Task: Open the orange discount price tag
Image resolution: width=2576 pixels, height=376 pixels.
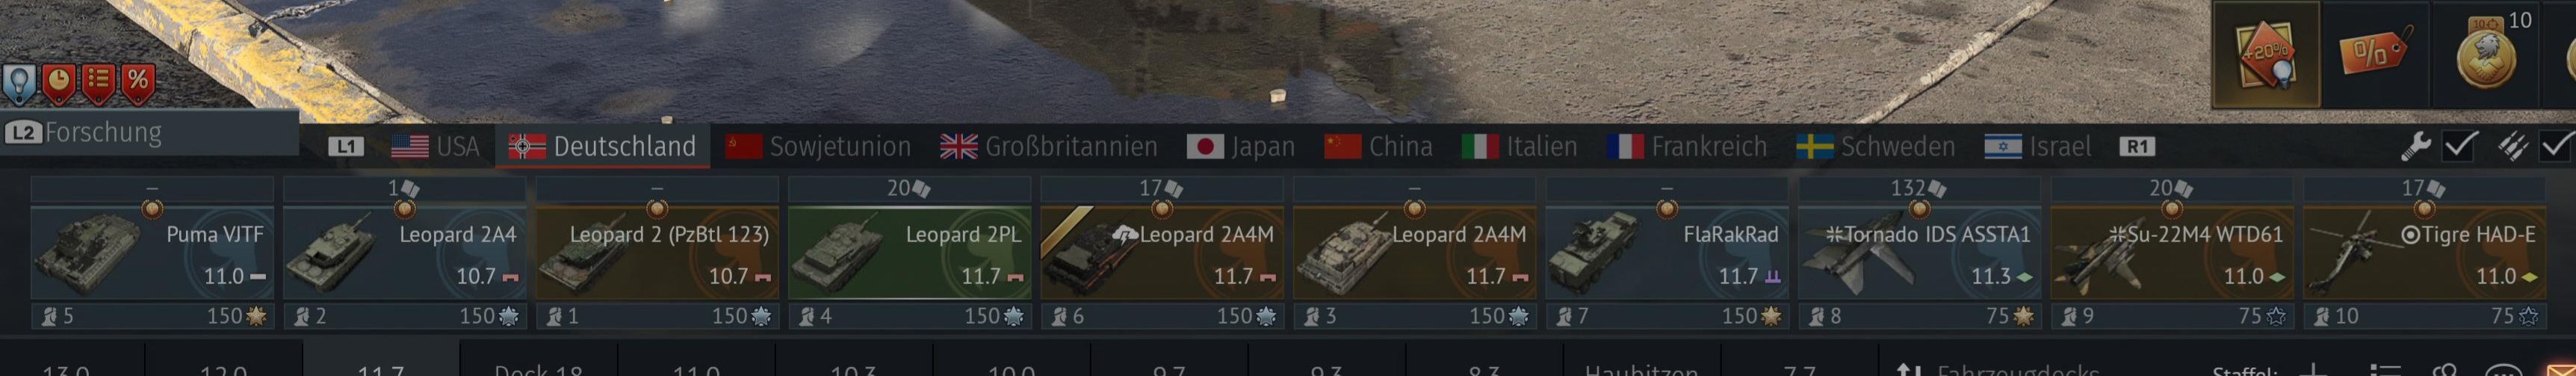Action: [x=2374, y=52]
